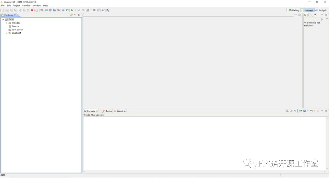Viewport: 329px width, 178px height.
Task: Click the red X delete icon in toolbar
Action: tap(32, 10)
